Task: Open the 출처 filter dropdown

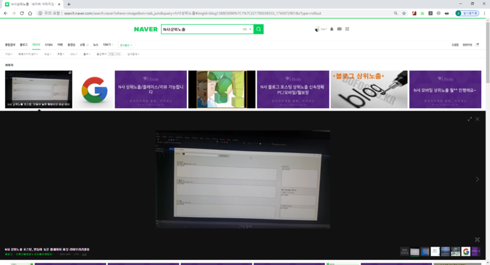Action: 87,54
